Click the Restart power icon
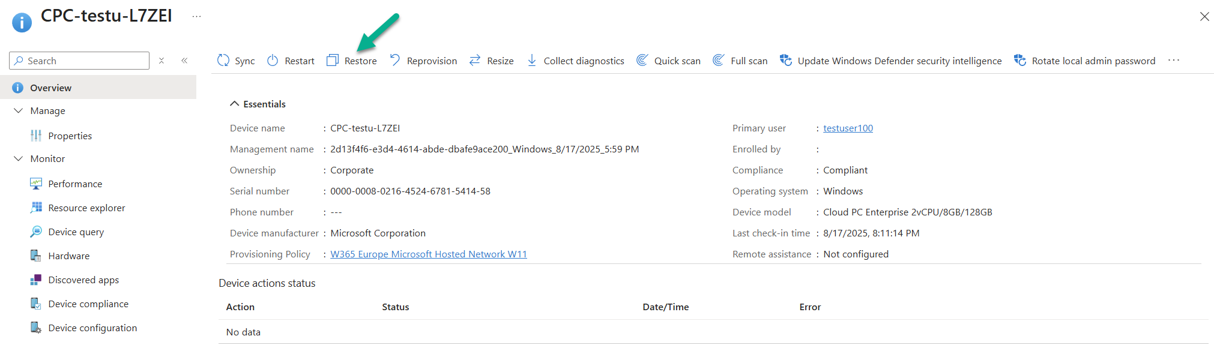The width and height of the screenshot is (1214, 345). pyautogui.click(x=273, y=61)
